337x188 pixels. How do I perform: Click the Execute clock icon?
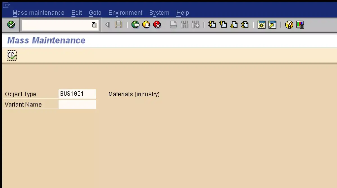tap(12, 55)
